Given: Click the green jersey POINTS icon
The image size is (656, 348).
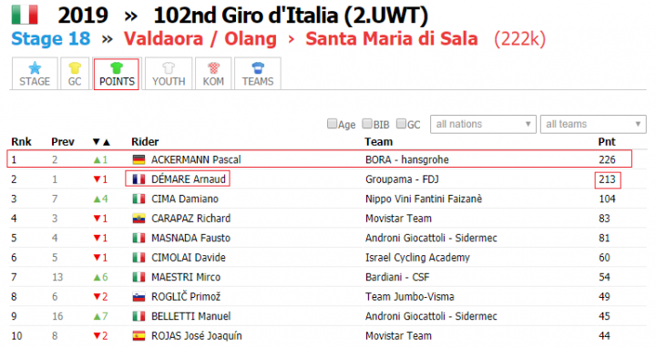Looking at the screenshot, I should coord(117,67).
